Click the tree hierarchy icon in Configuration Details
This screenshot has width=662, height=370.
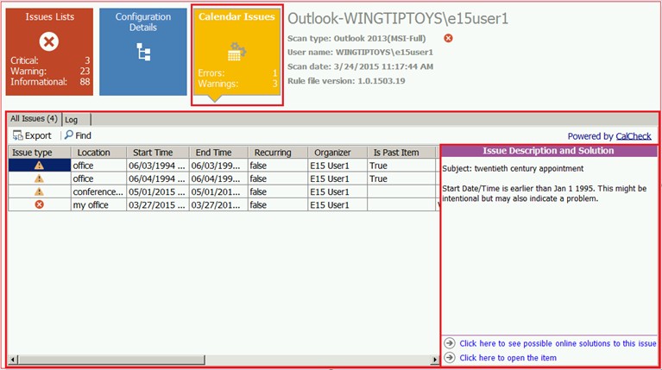[143, 52]
